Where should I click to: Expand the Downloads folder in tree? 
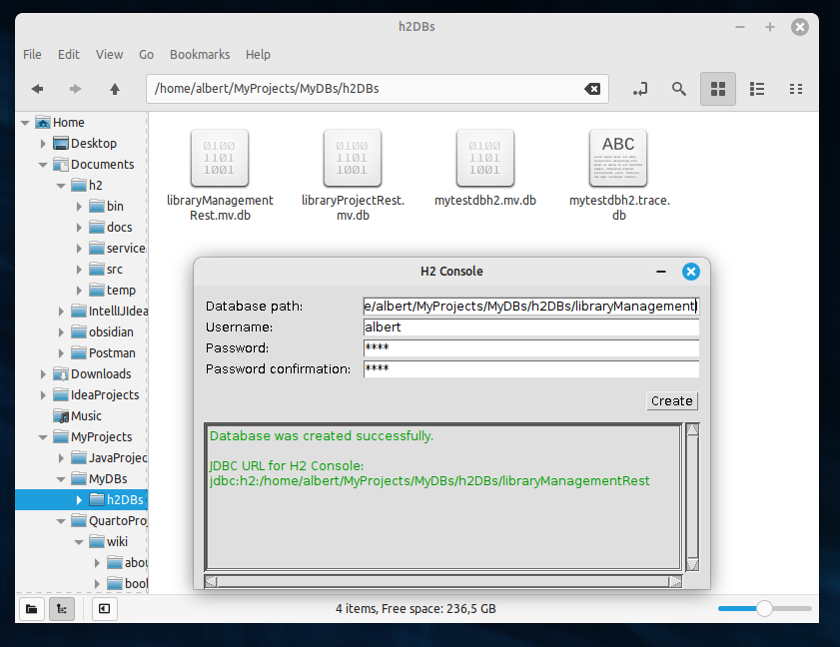pos(43,374)
